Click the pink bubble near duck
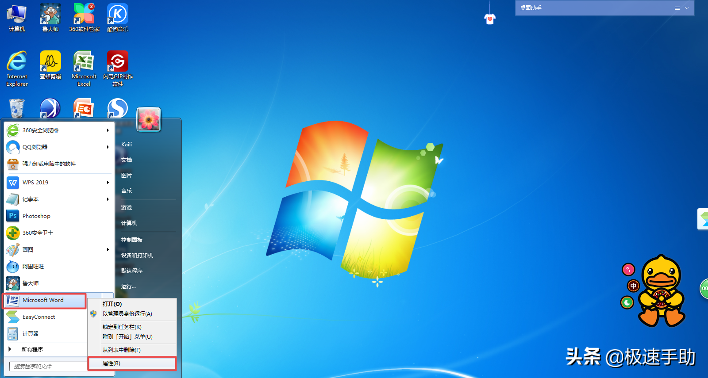The image size is (708, 378). pos(628,269)
